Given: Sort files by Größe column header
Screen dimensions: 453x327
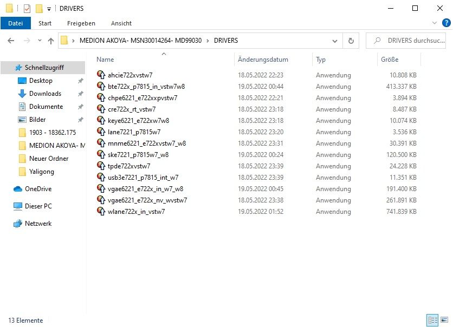Looking at the screenshot, I should point(390,60).
